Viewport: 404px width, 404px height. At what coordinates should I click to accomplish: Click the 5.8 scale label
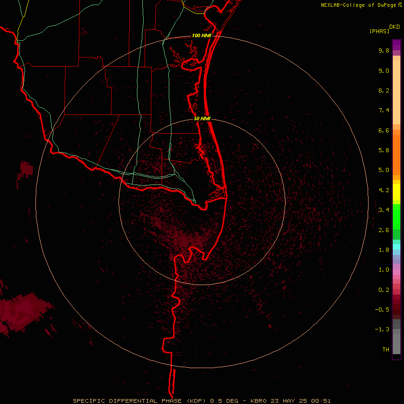384,150
